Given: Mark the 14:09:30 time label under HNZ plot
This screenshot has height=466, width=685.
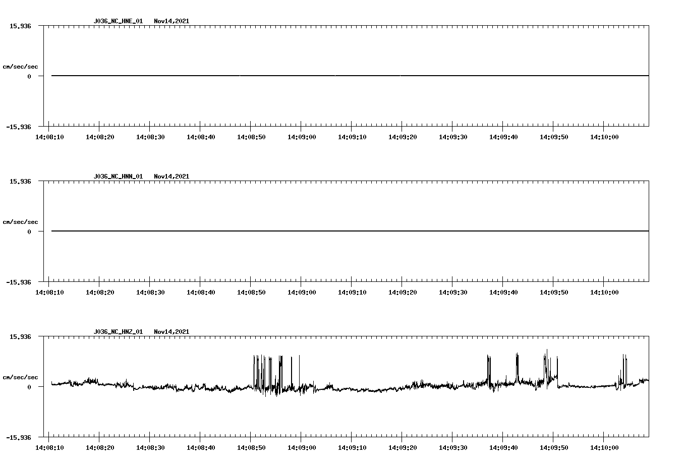Looking at the screenshot, I should point(453,448).
